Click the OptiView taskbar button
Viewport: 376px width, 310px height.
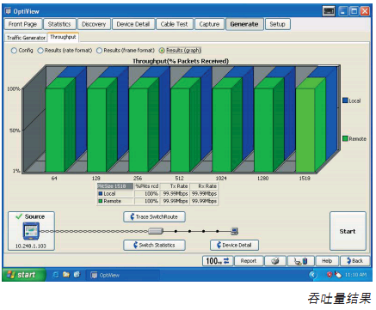[x=123, y=275]
